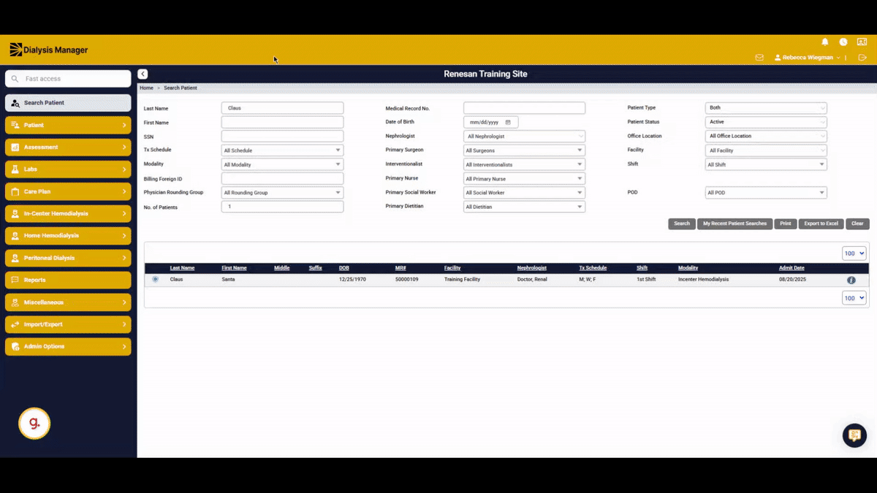This screenshot has width=877, height=493.
Task: Open the Modality dropdown
Action: 282,164
